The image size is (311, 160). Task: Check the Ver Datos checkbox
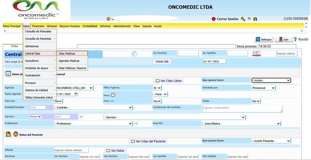pos(108,150)
